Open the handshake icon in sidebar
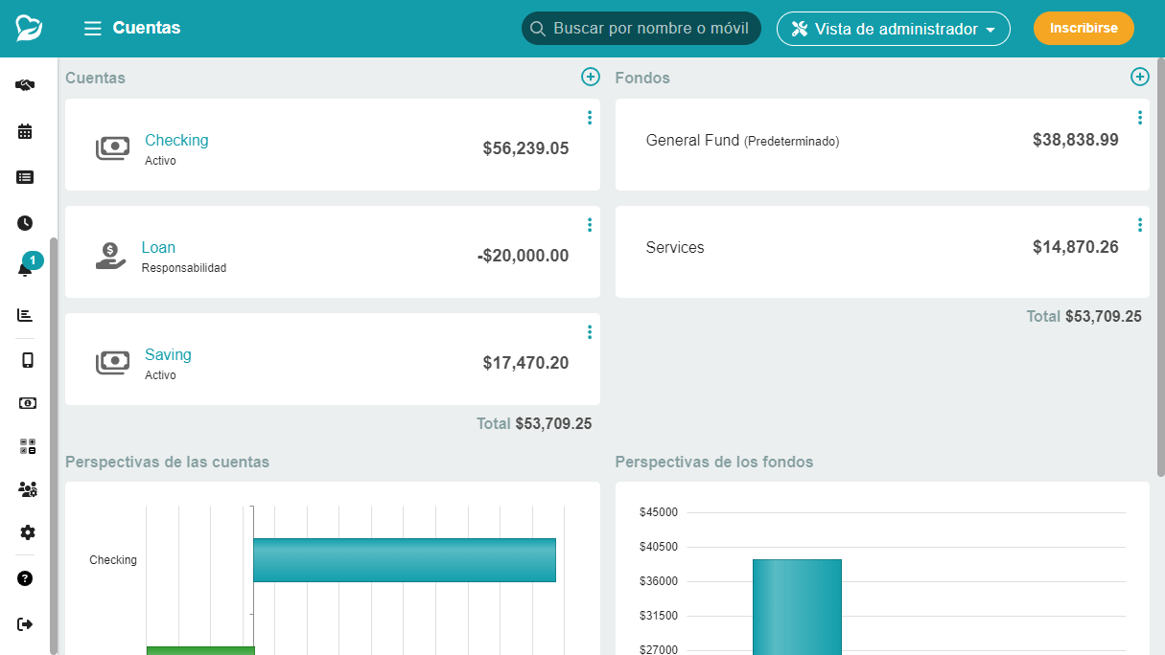 coord(26,85)
